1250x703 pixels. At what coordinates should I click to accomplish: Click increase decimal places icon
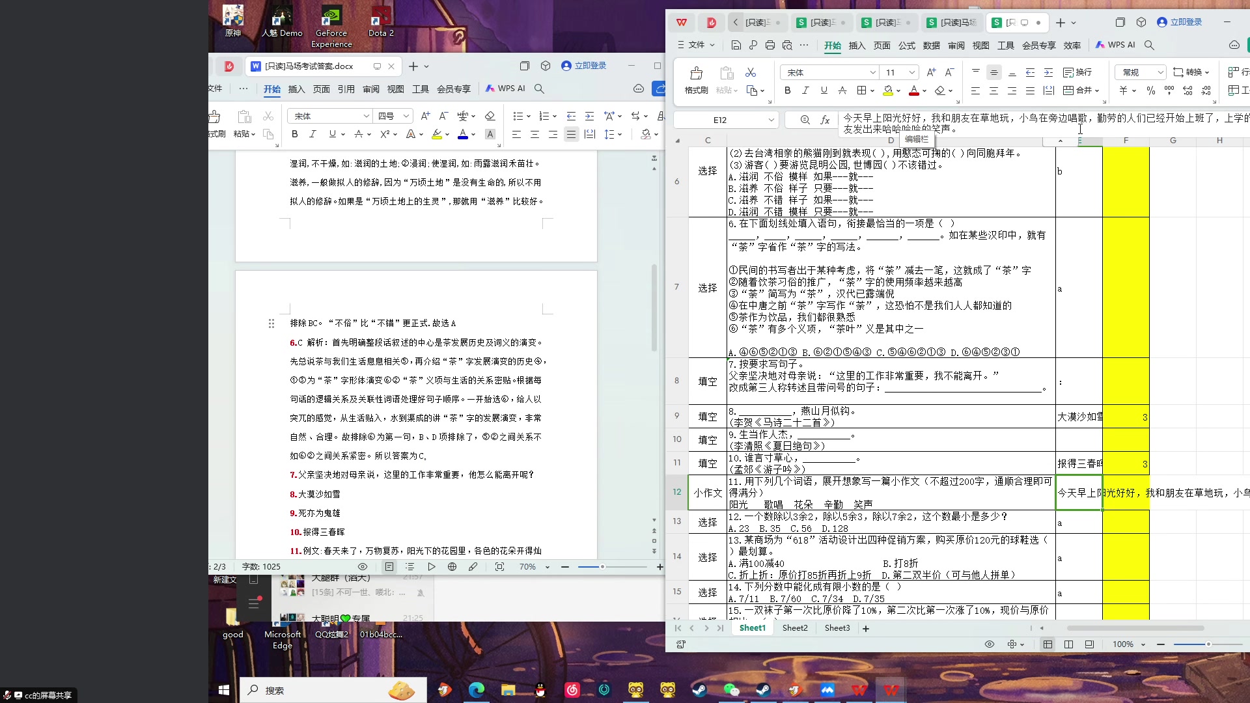click(1187, 90)
